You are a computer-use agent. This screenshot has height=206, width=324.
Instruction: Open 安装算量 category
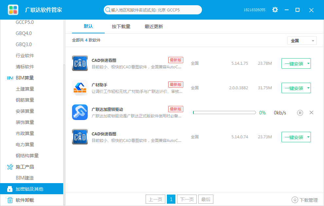(25, 111)
